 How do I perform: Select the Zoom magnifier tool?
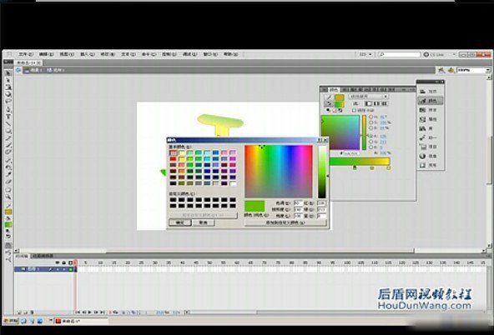coord(8,197)
